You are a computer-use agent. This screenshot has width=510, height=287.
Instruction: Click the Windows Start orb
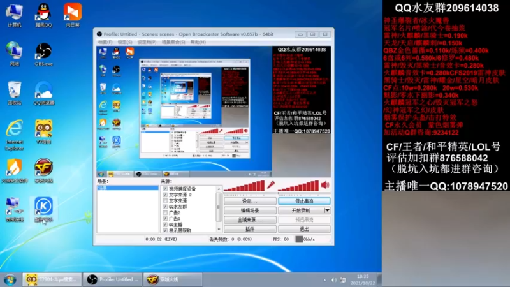point(10,279)
